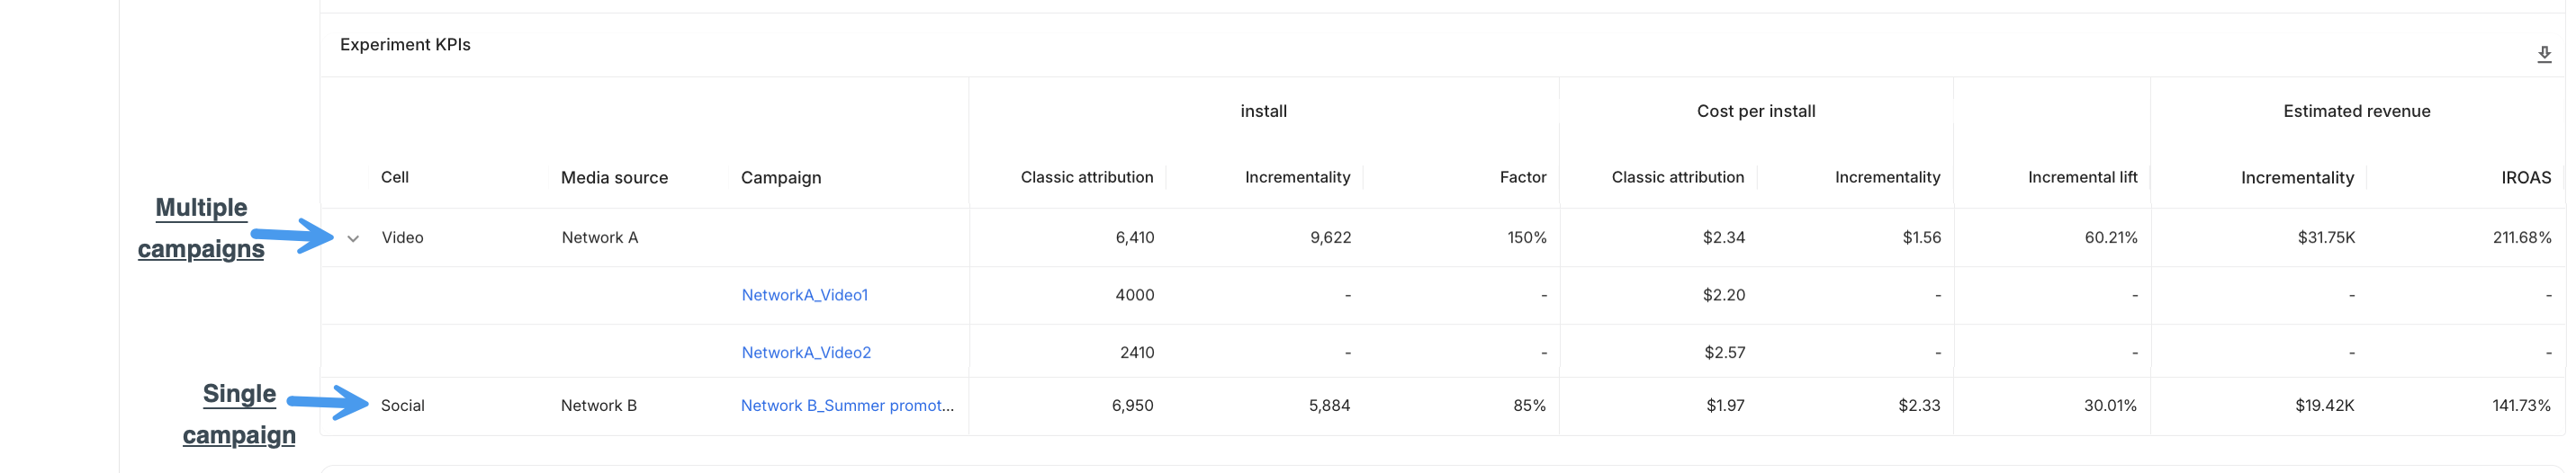
Task: Sort by install Incrementality column
Action: 1297,177
